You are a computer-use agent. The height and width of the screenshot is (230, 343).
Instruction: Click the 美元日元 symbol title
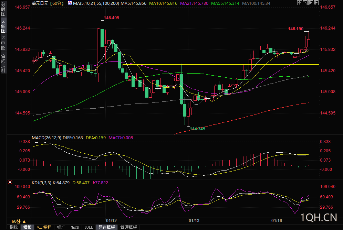(x=40, y=3)
